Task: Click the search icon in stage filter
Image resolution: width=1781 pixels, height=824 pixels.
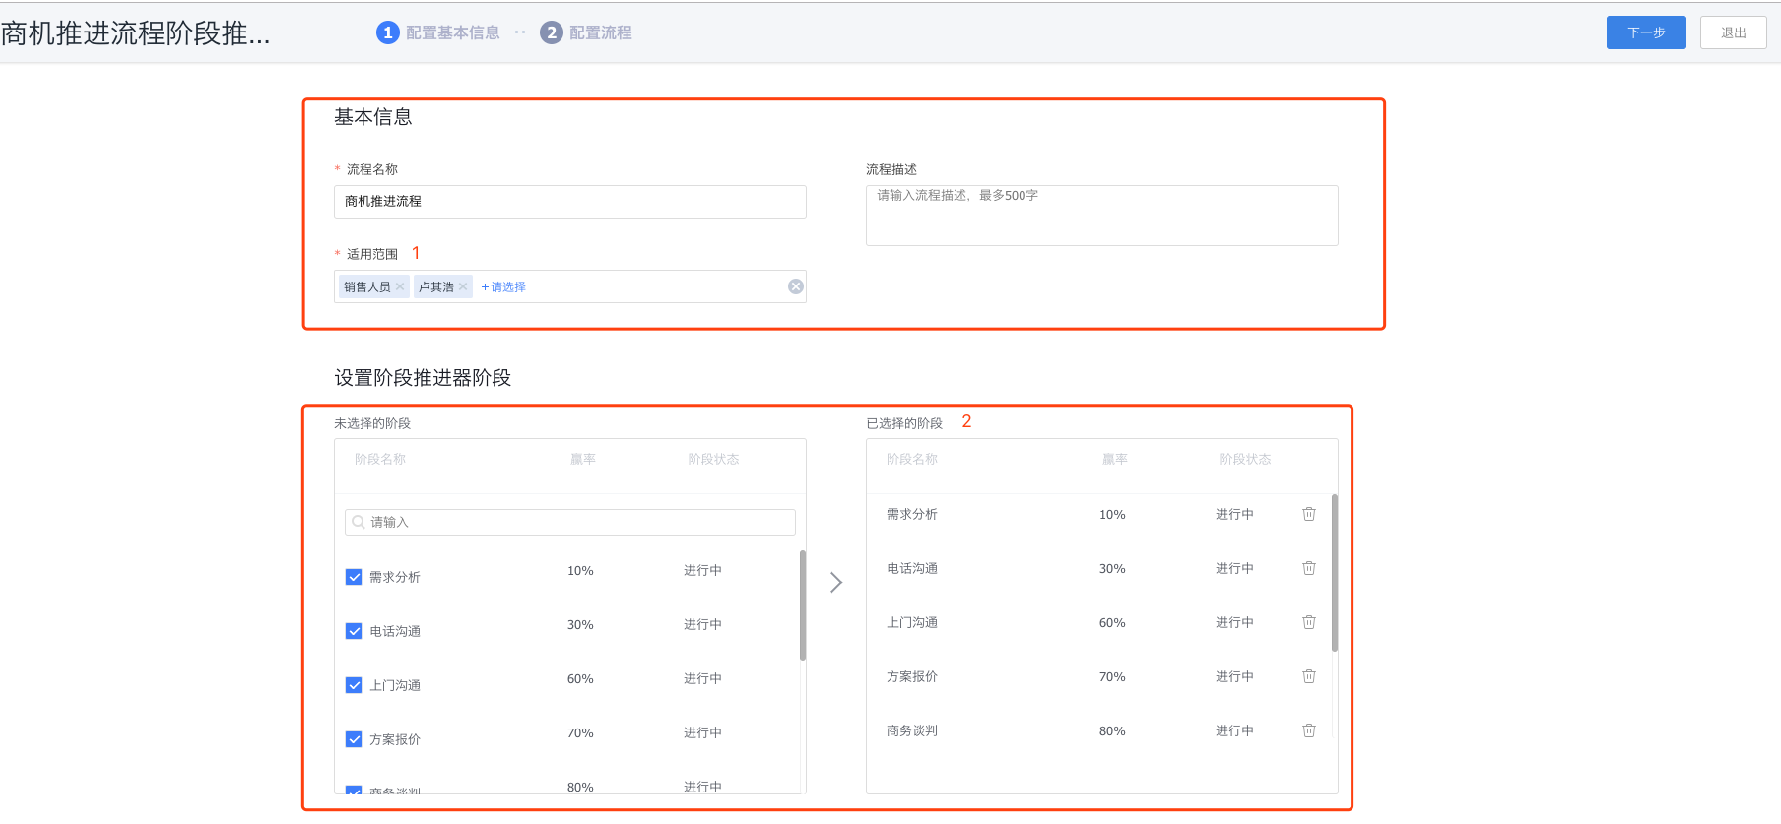Action: pos(359,522)
